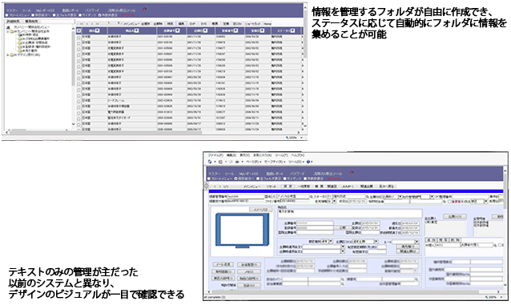Open 汎用CSV取込ツール menu in list window
The height and width of the screenshot is (305, 511).
pos(122,10)
